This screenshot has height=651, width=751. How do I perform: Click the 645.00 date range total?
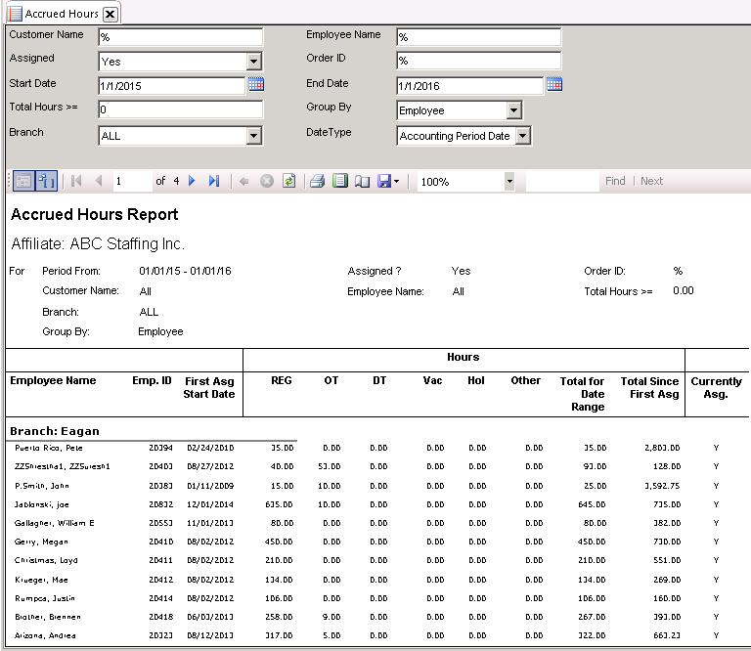click(592, 504)
